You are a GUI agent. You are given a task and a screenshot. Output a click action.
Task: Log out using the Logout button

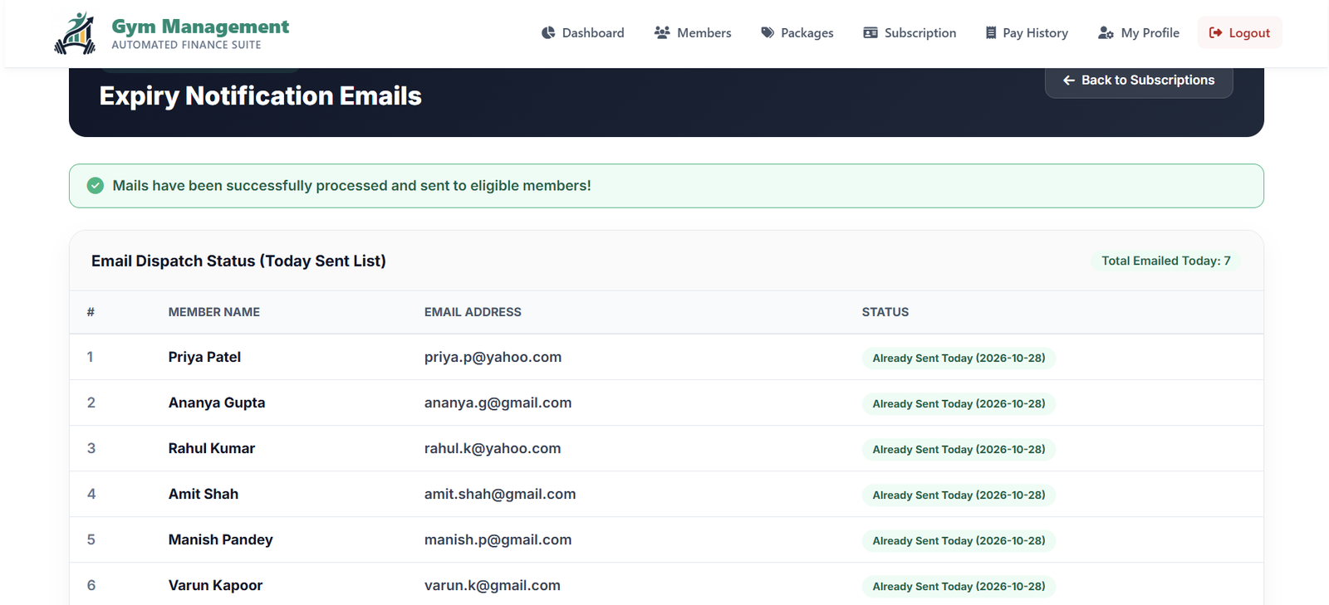[x=1239, y=33]
